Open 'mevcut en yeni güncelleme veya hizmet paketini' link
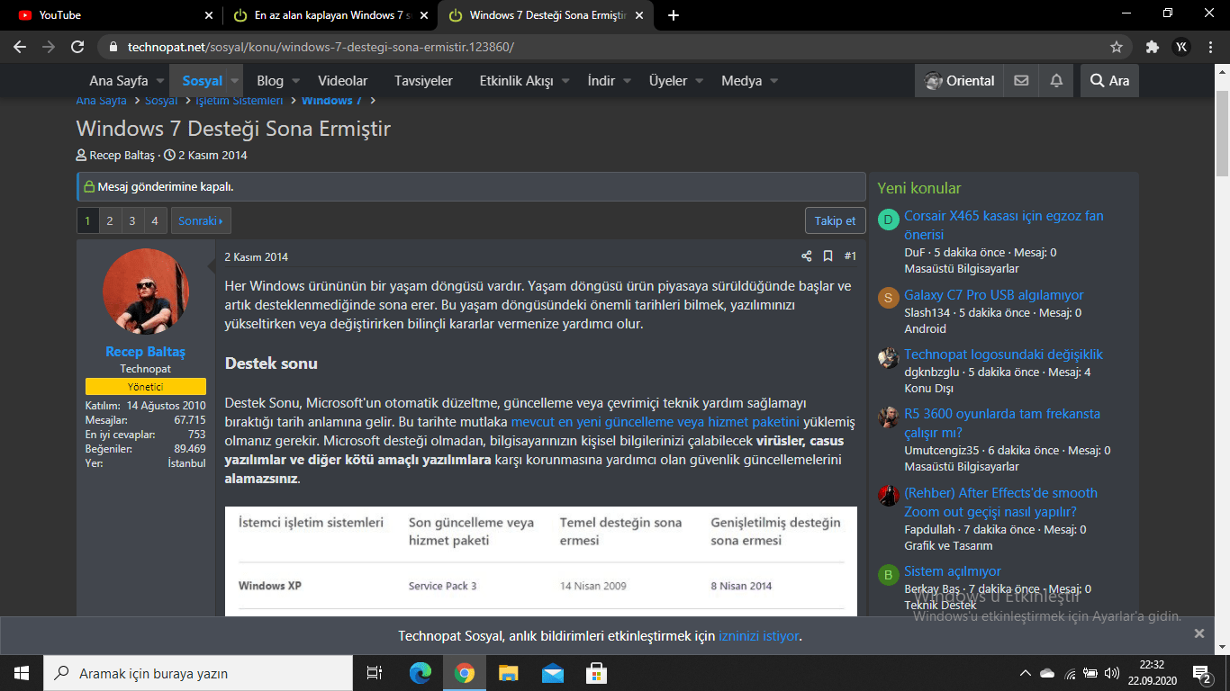This screenshot has width=1230, height=691. (656, 422)
